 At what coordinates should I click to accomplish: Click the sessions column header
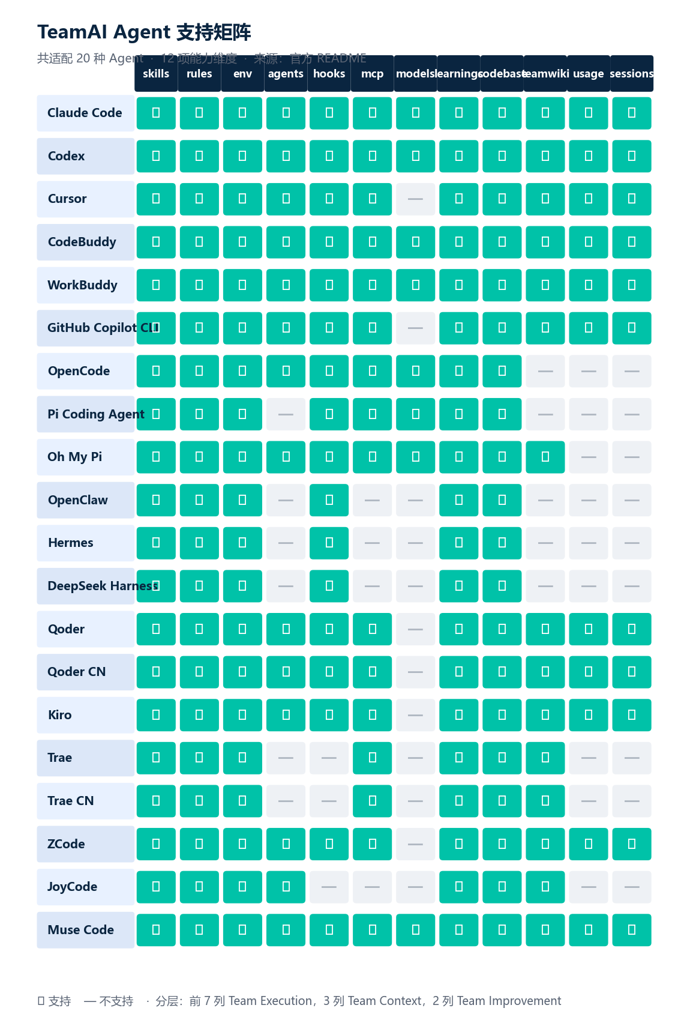632,74
